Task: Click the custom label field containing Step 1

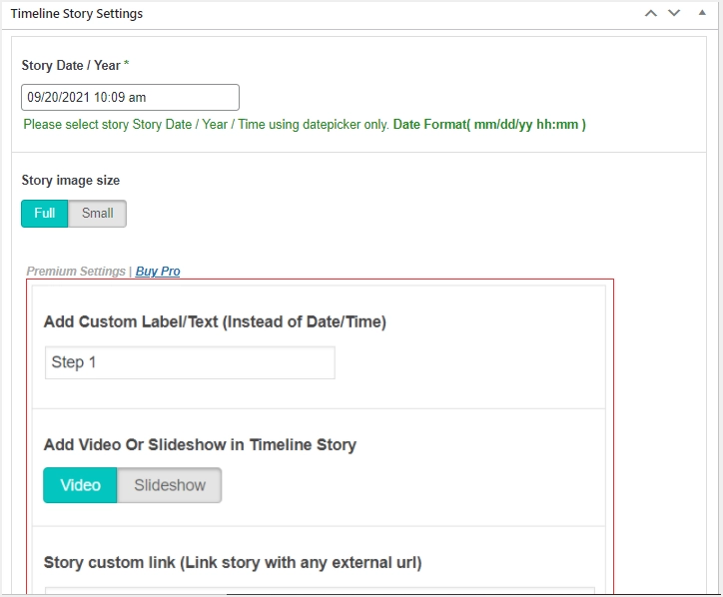Action: 190,362
